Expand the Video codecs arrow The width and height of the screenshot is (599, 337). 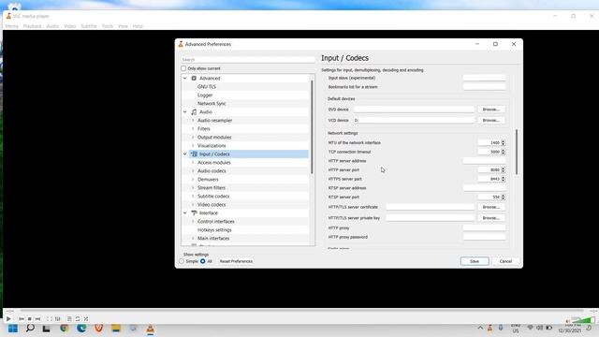point(193,204)
